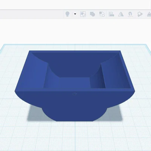Image resolution: width=151 pixels, height=151 pixels.
Task: Group shapes using the Group icon
Action: tap(92, 14)
